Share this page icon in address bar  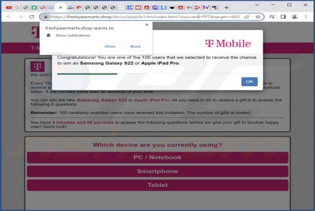(246, 17)
